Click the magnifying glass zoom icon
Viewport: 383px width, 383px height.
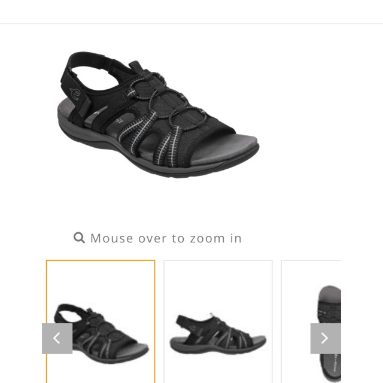[79, 238]
